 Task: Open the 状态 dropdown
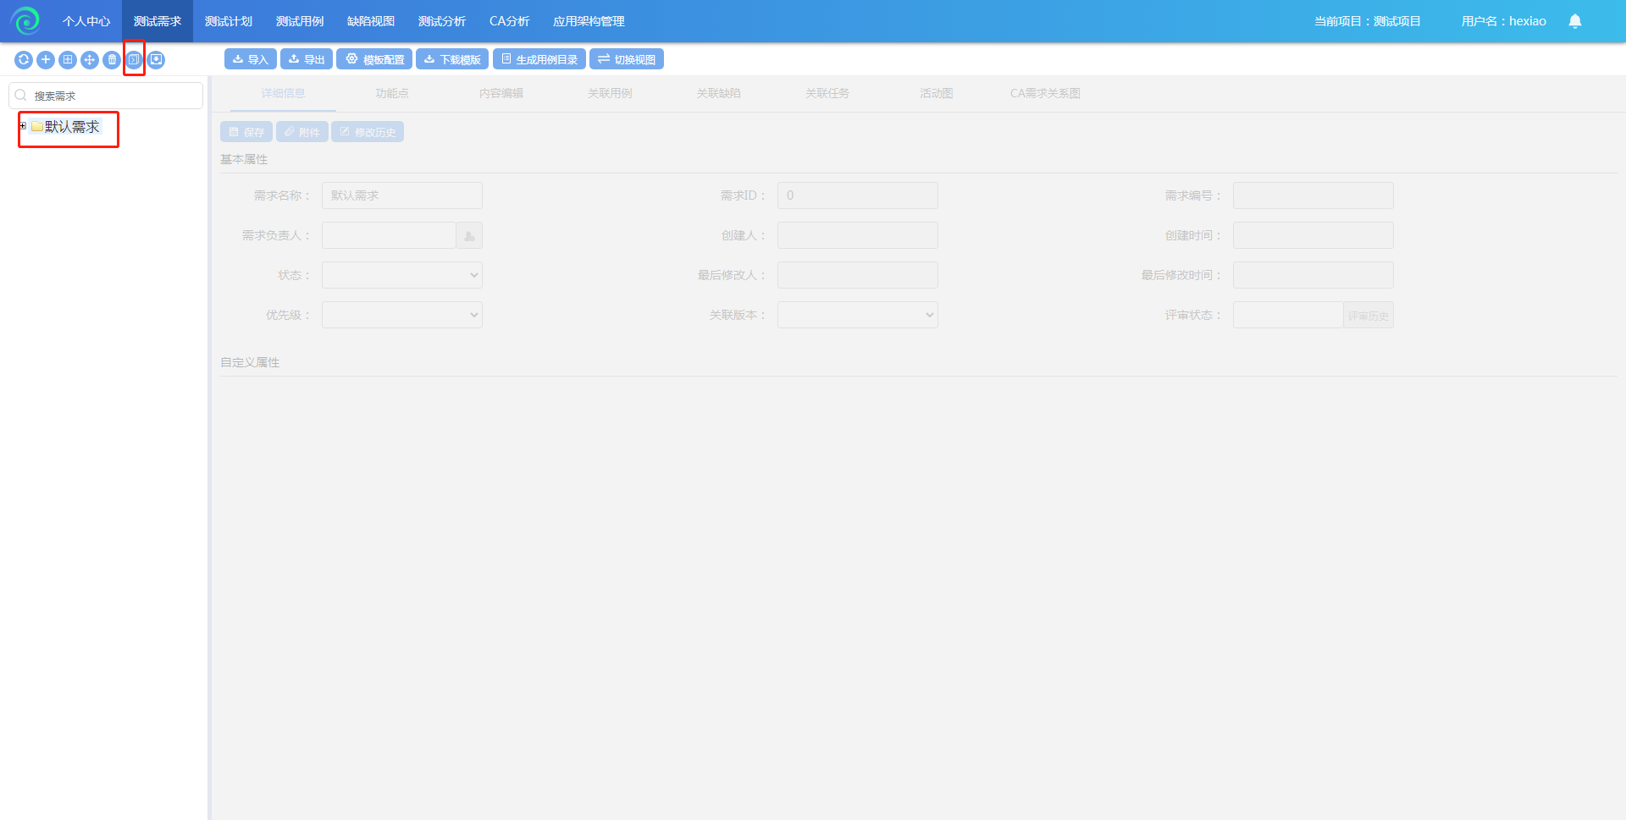pos(401,275)
